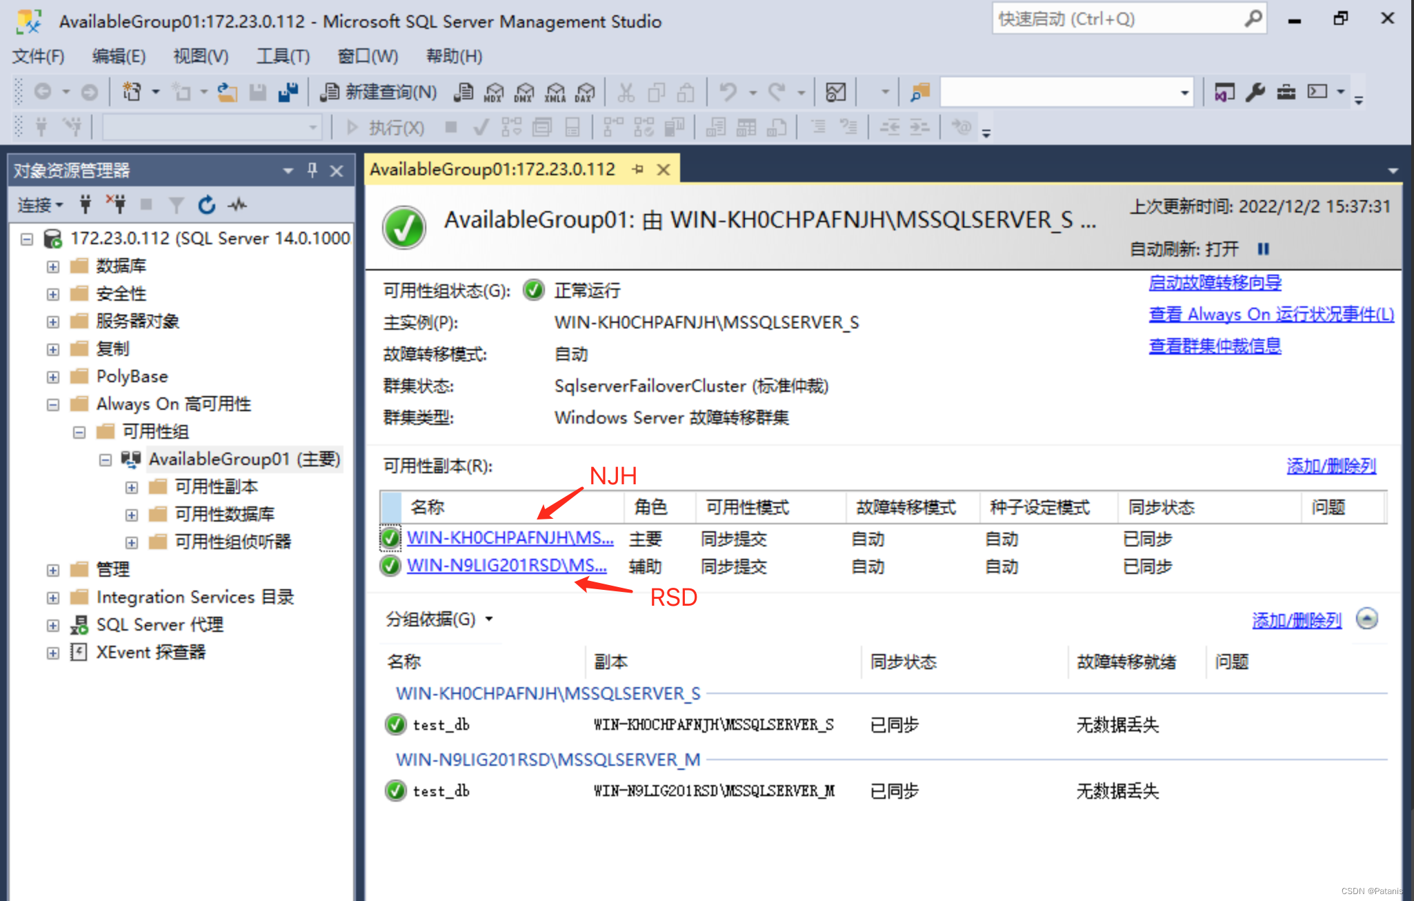
Task: Refresh Object Explorer with the refresh icon
Action: [x=206, y=204]
